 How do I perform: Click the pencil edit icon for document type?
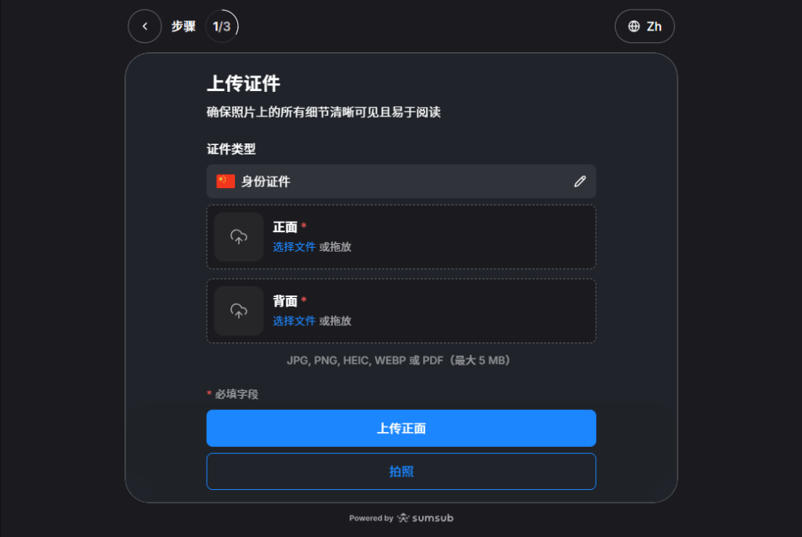[x=580, y=181]
